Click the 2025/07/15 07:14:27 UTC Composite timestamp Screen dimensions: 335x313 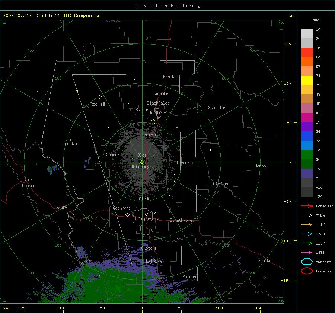click(x=52, y=16)
